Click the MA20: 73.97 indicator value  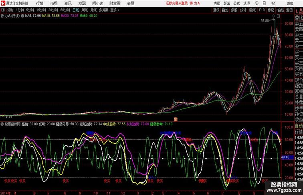(x=70, y=16)
